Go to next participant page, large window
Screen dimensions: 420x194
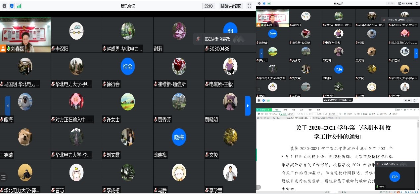[x=248, y=106]
